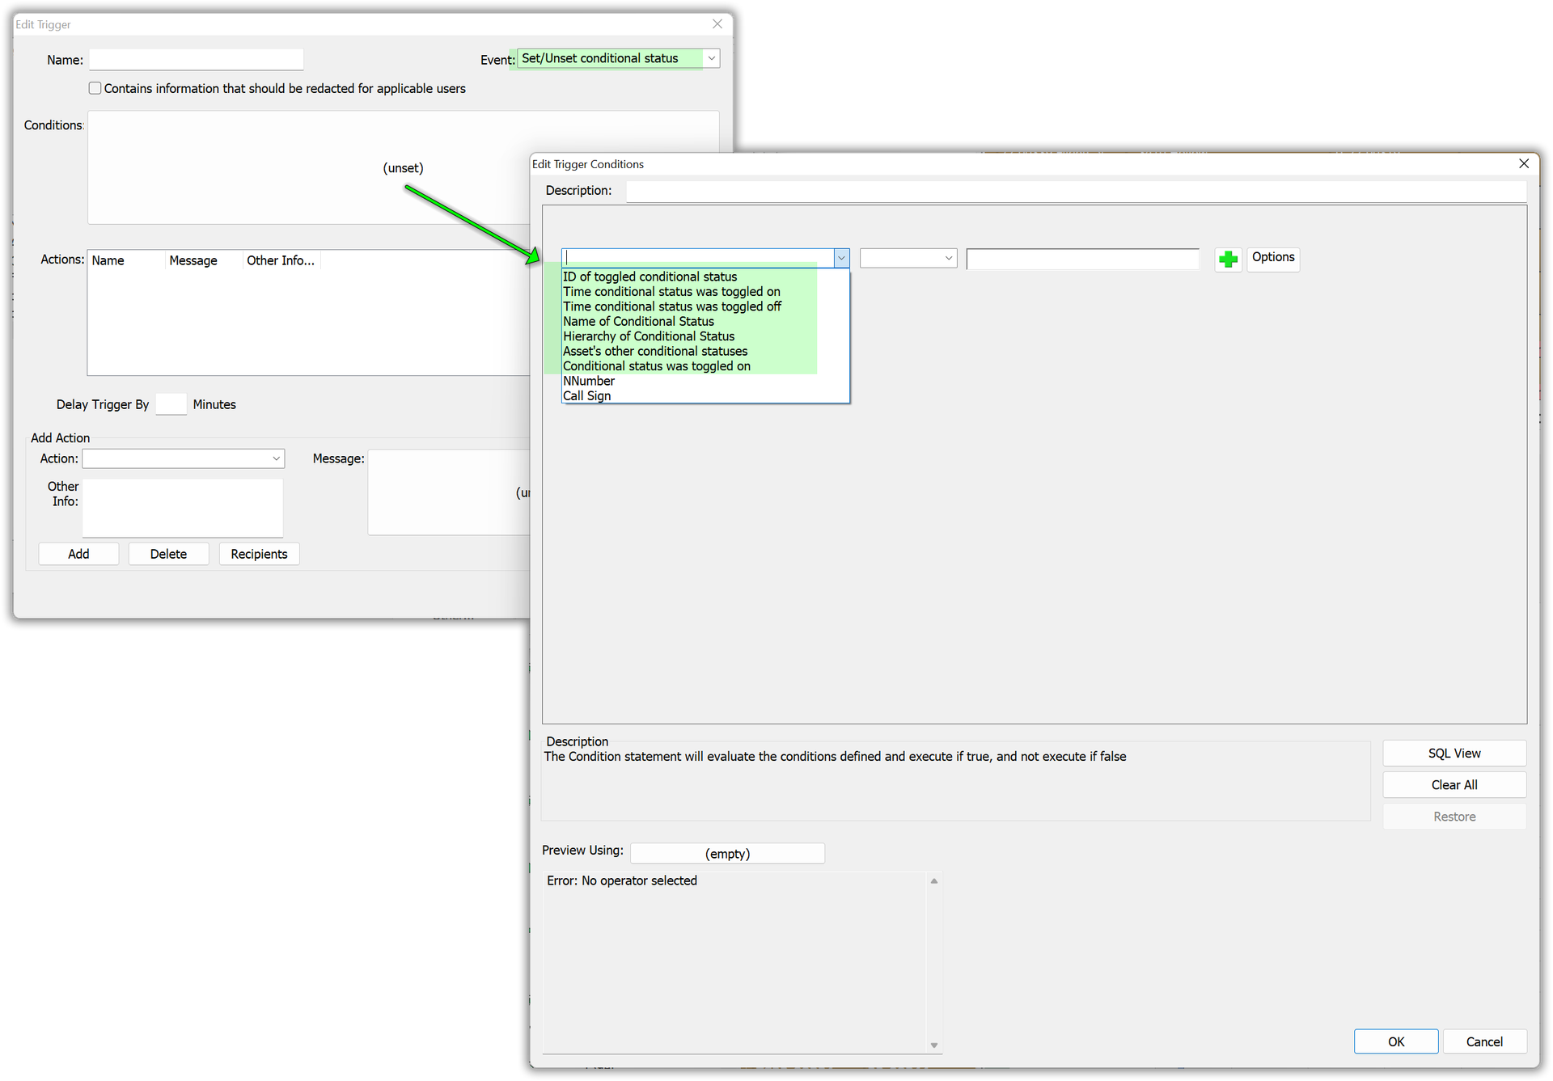Screen dimensions: 1553x1081
Task: Click the Message column header in Actions
Action: pos(203,260)
